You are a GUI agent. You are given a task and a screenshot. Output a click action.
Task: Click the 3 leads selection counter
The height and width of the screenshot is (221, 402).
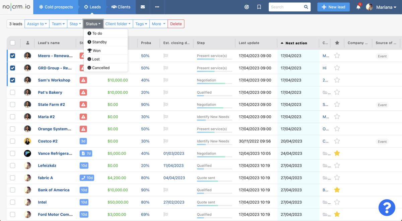click(16, 24)
